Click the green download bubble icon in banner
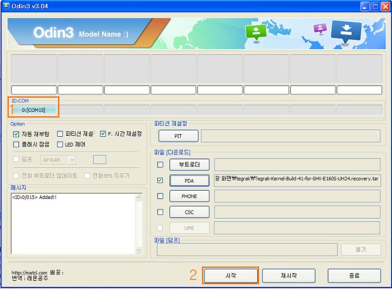The height and width of the screenshot is (290, 392). 256,32
